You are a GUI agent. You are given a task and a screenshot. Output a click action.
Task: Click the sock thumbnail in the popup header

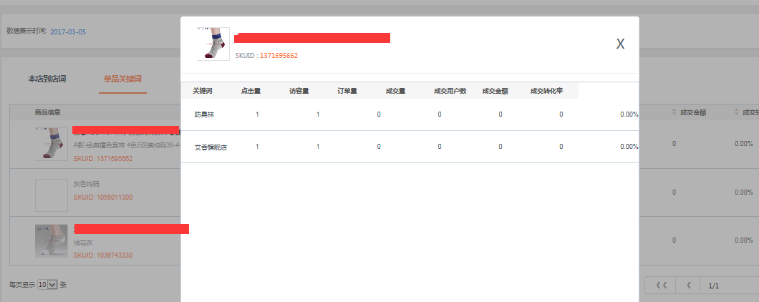pos(213,44)
